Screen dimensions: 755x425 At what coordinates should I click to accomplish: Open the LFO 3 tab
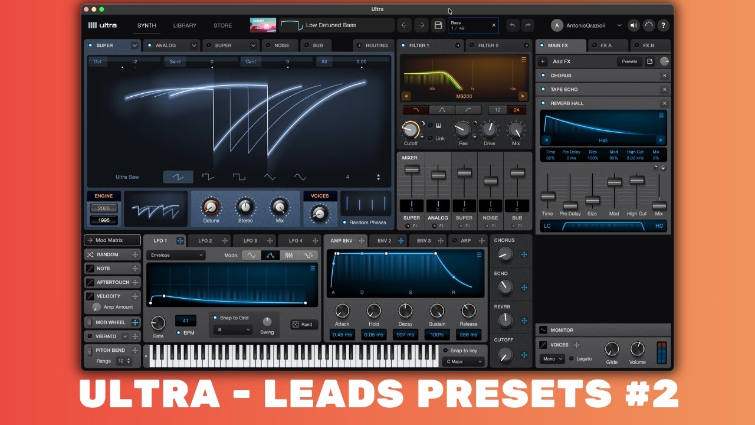coord(250,241)
